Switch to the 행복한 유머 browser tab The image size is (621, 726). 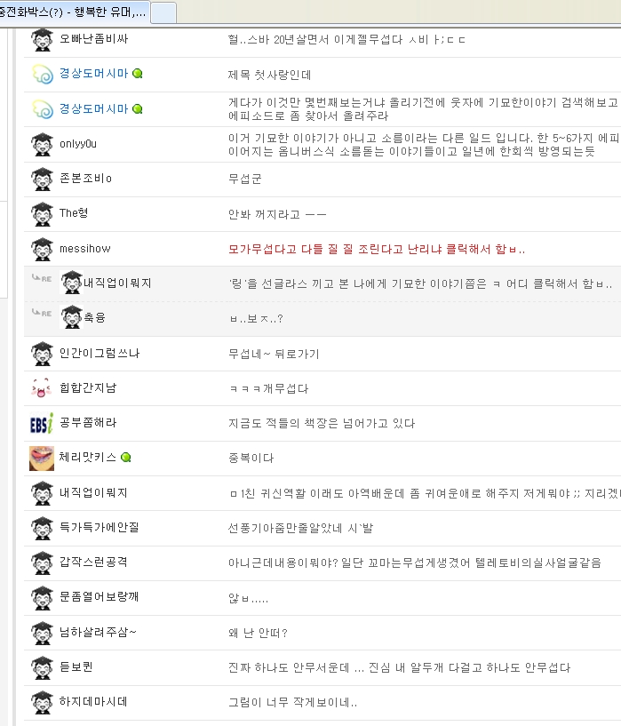[x=75, y=12]
